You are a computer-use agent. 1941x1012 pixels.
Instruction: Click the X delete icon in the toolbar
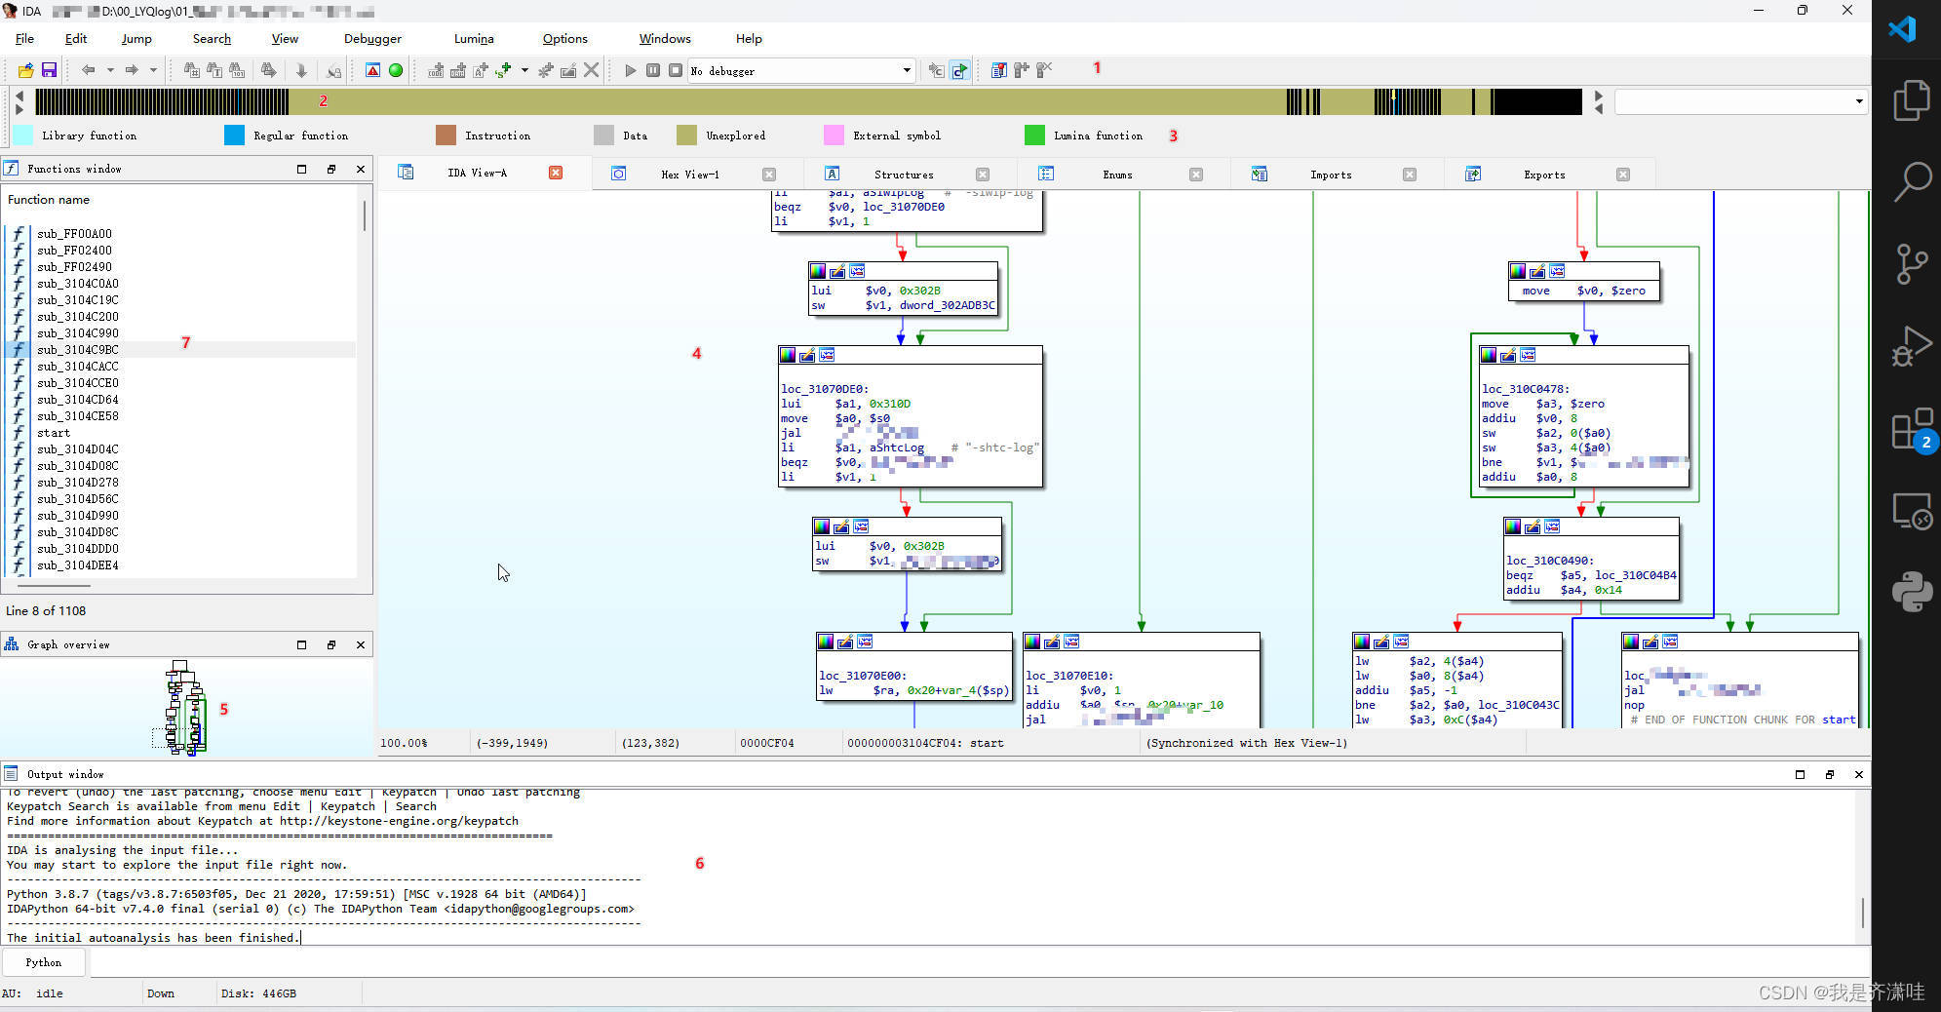coord(591,70)
